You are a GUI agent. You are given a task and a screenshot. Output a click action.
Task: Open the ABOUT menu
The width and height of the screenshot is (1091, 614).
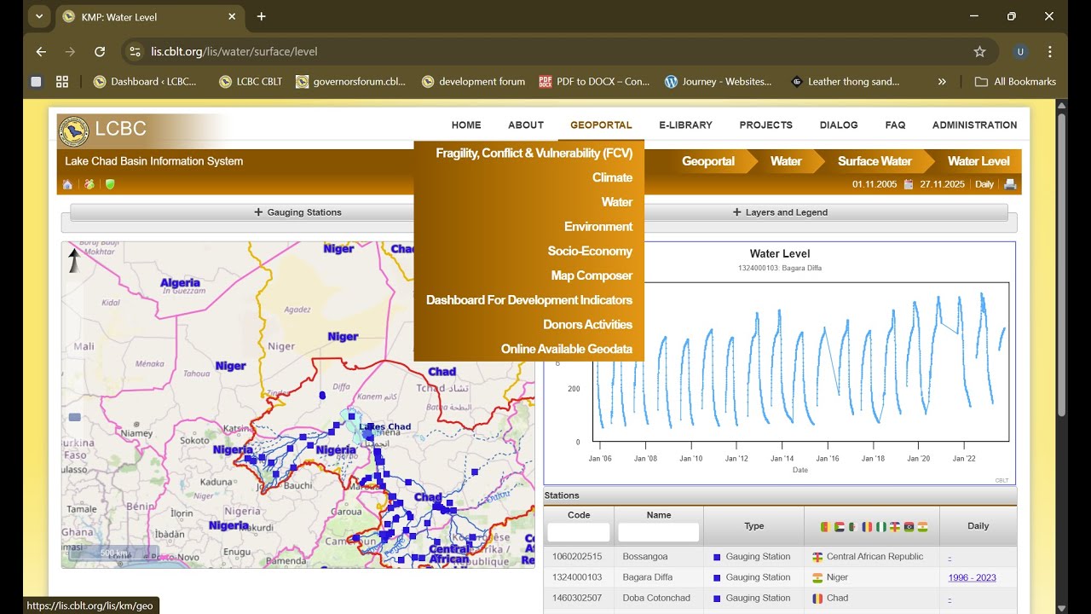526,125
